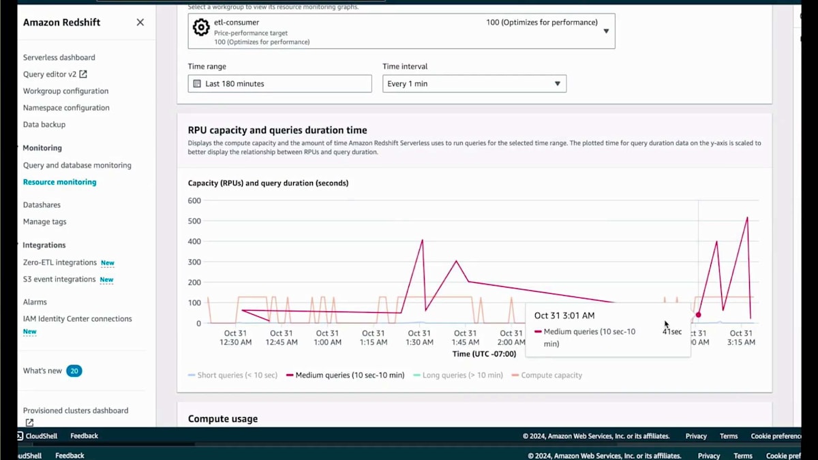818x460 pixels.
Task: Open Zero-ETL integrations
Action: pos(60,262)
